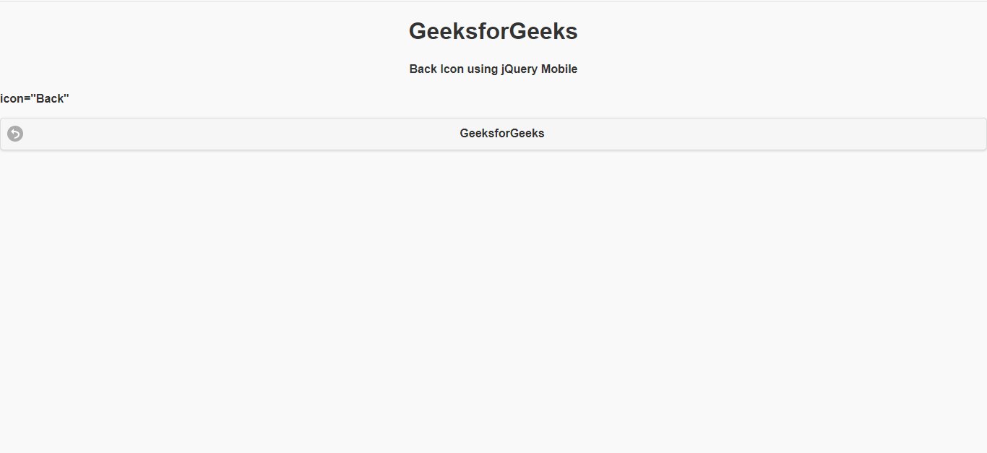Viewport: 987px width, 453px height.
Task: Click the quoted "Back" value in label
Action: click(50, 98)
